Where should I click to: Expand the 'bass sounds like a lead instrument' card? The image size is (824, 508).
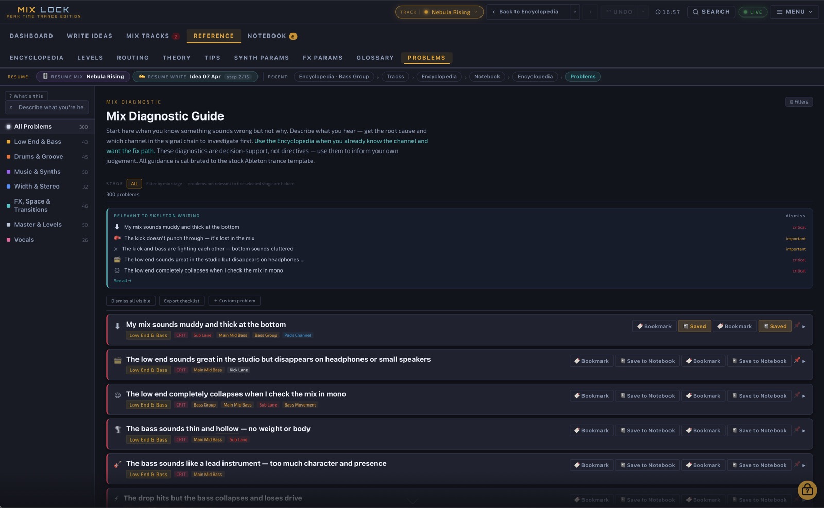[x=804, y=465]
